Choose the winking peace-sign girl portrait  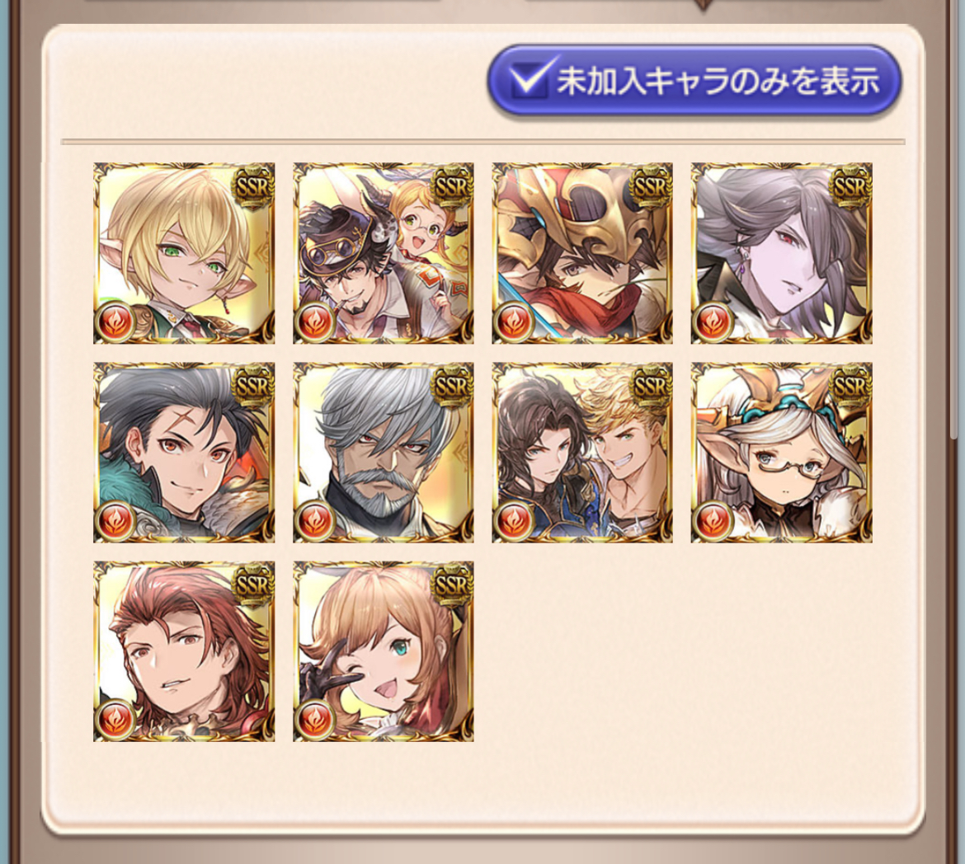pyautogui.click(x=384, y=651)
